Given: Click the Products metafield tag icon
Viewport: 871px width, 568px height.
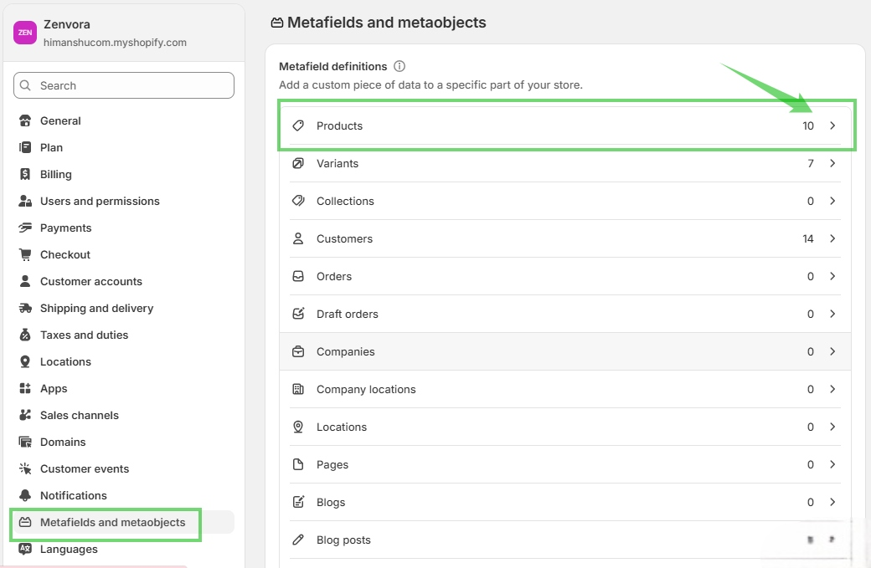Looking at the screenshot, I should click(298, 125).
